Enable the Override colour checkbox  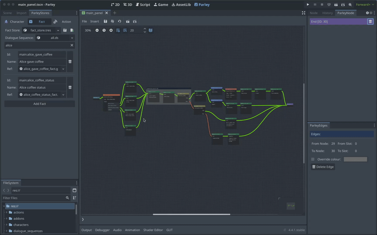coord(312,159)
